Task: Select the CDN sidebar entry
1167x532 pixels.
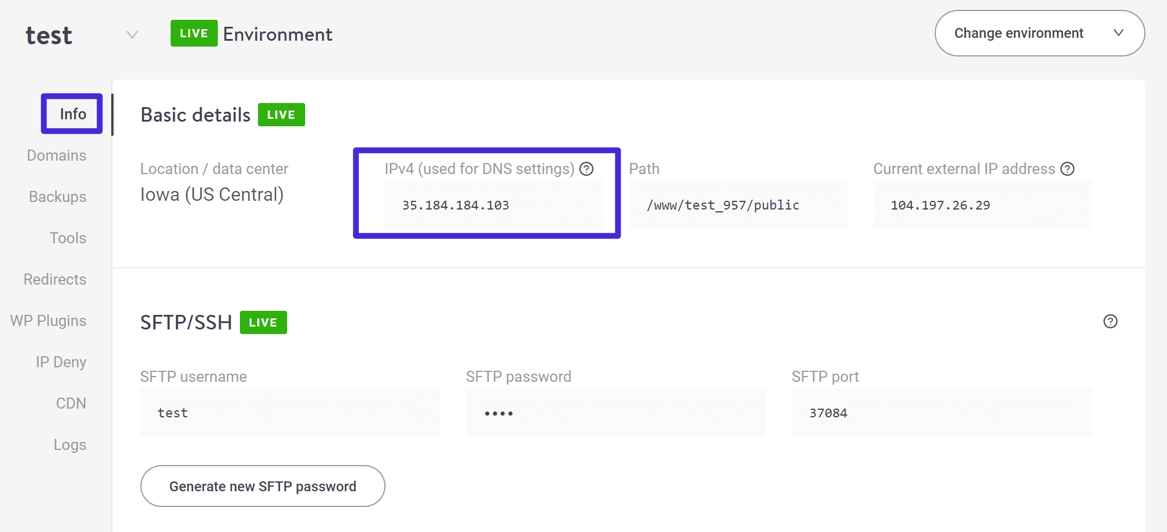Action: [70, 403]
